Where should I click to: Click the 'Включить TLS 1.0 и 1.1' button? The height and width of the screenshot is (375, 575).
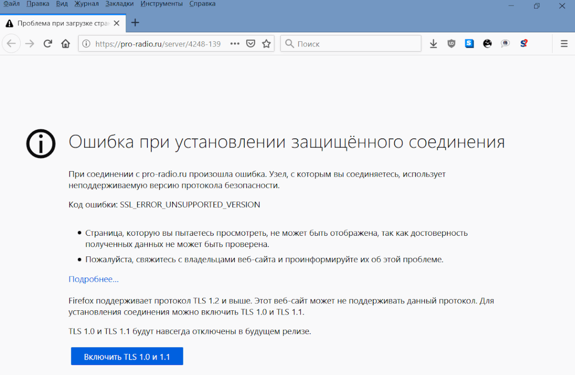(127, 357)
